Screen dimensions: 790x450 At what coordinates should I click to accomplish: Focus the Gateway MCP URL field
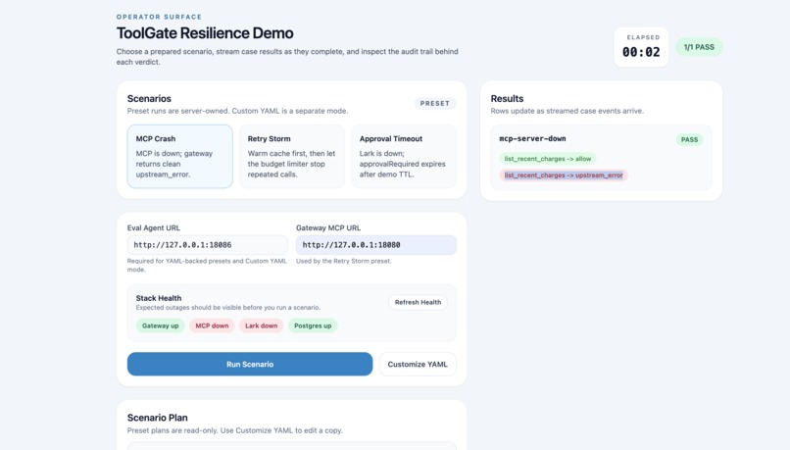point(376,245)
